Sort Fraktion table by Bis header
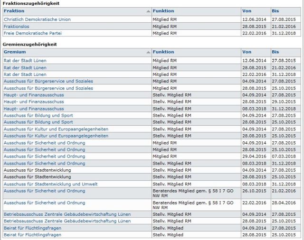This screenshot has height=240, width=304. (x=275, y=11)
